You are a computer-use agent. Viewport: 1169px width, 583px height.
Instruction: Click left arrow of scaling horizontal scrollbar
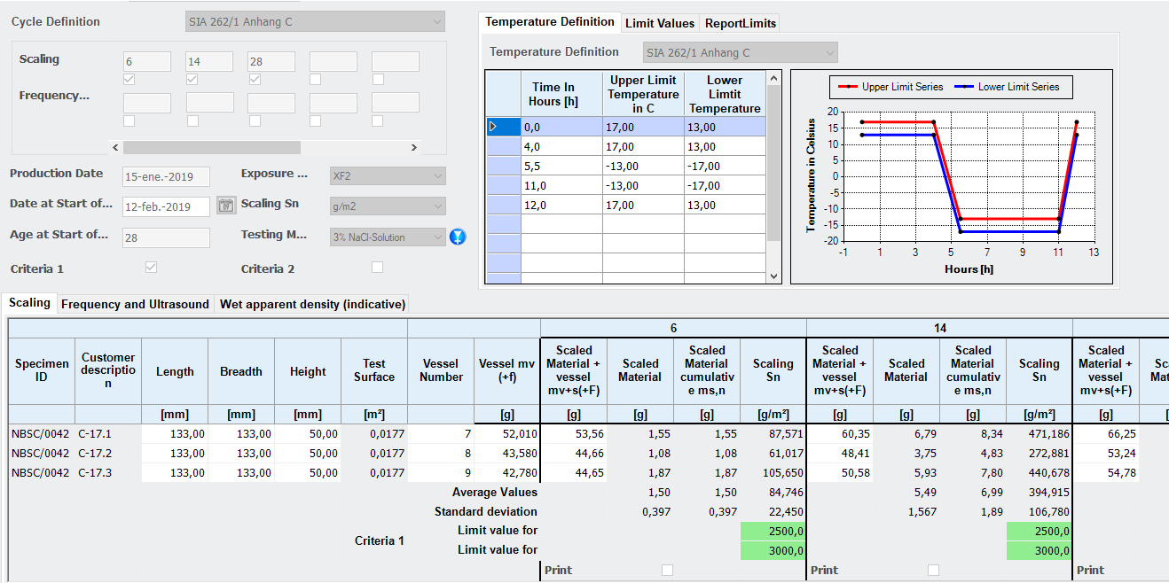point(115,147)
